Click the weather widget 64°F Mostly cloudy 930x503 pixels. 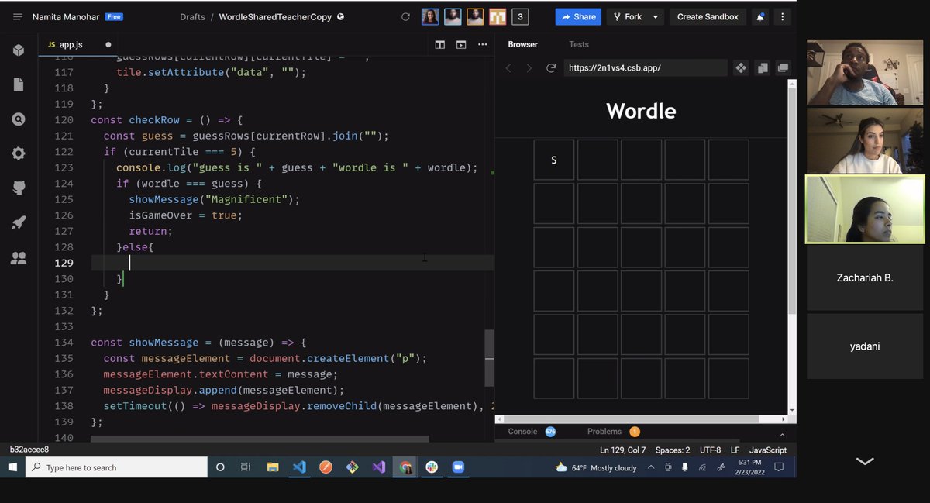point(597,467)
